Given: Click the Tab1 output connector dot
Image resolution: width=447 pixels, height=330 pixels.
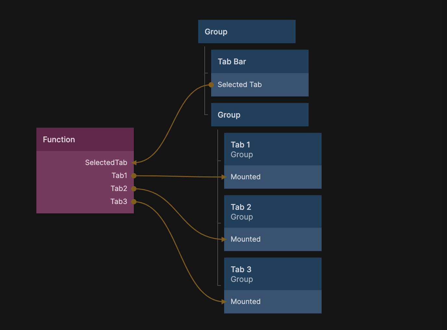Looking at the screenshot, I should click(x=134, y=176).
